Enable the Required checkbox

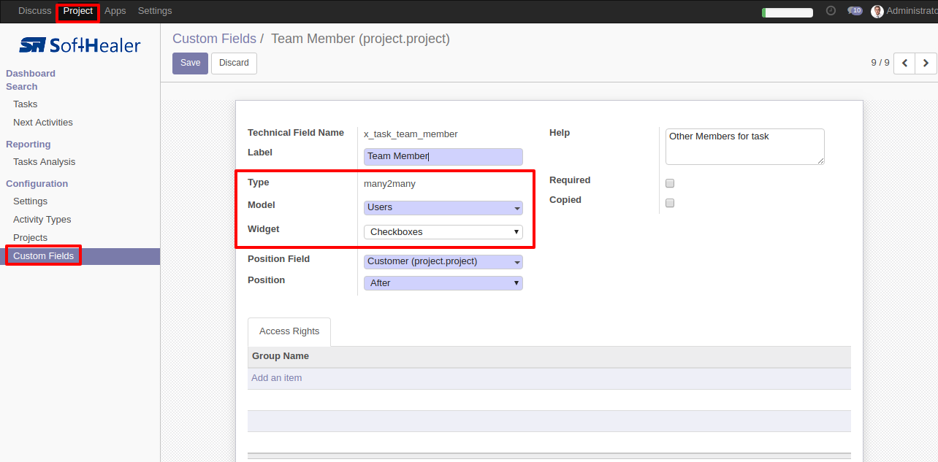click(x=670, y=183)
